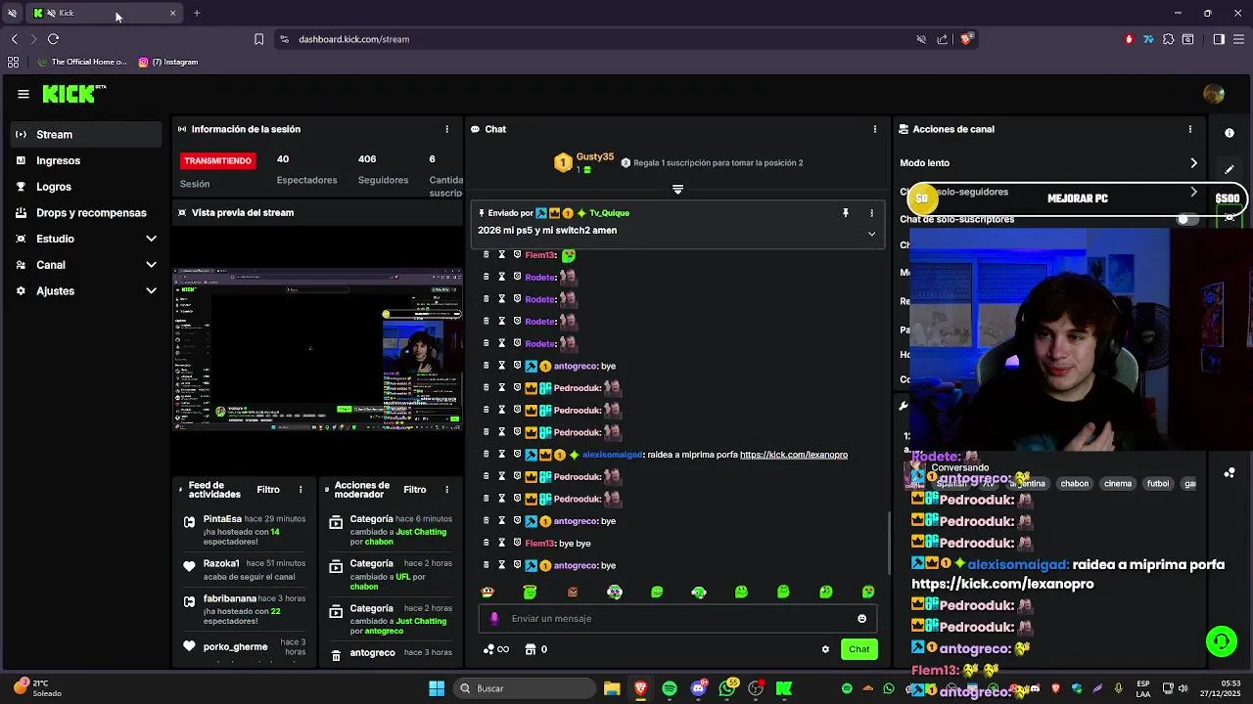
Task: Click the channel points infinity icon under chat
Action: pyautogui.click(x=497, y=649)
